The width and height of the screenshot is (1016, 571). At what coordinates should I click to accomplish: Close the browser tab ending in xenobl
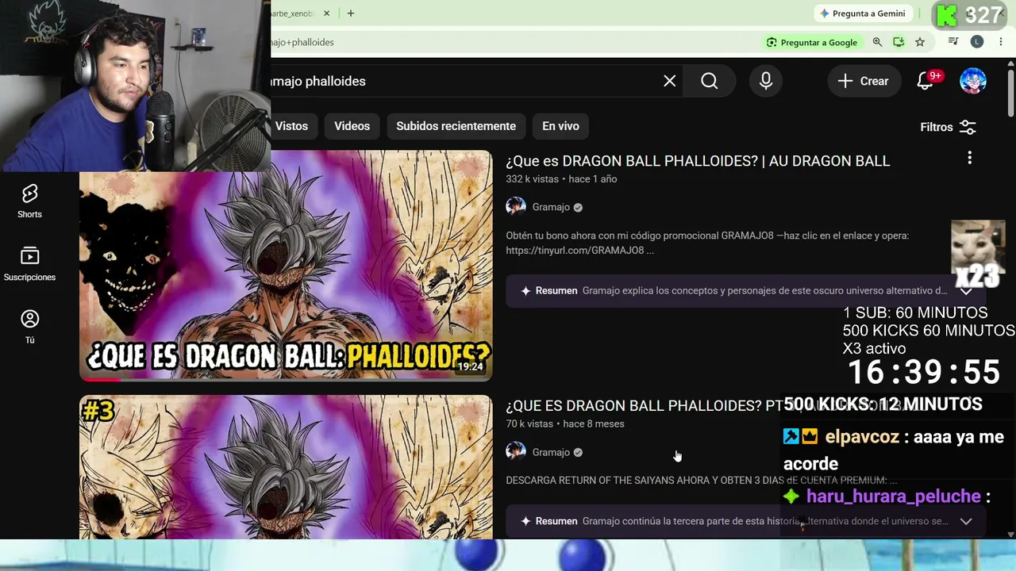point(326,13)
